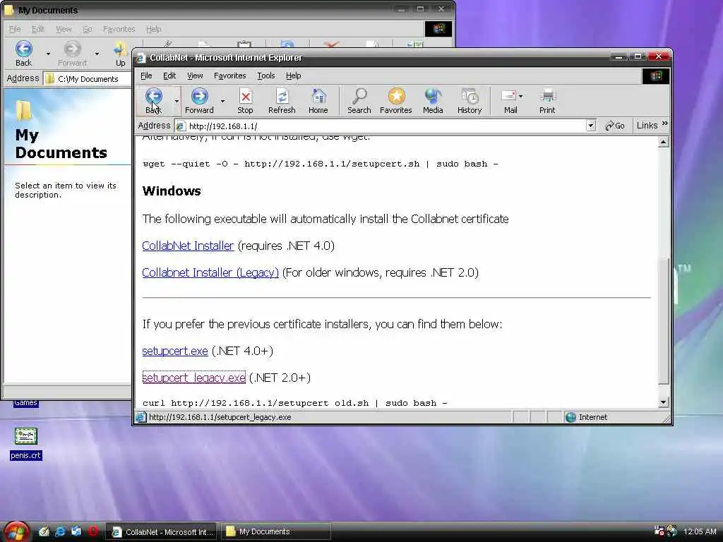723x542 pixels.
Task: Open the Edit menu in Internet Explorer
Action: pyautogui.click(x=169, y=76)
